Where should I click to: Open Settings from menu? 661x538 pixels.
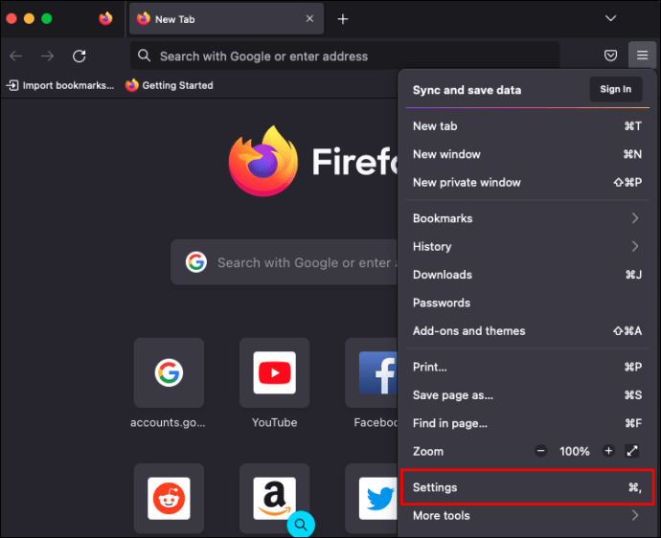pos(527,487)
